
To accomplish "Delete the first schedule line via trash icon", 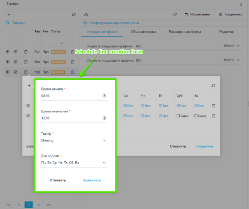I will point(214,106).
